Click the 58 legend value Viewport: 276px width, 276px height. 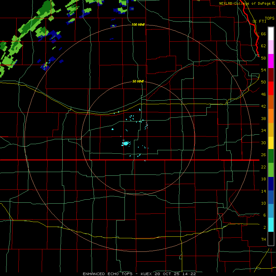(263, 58)
